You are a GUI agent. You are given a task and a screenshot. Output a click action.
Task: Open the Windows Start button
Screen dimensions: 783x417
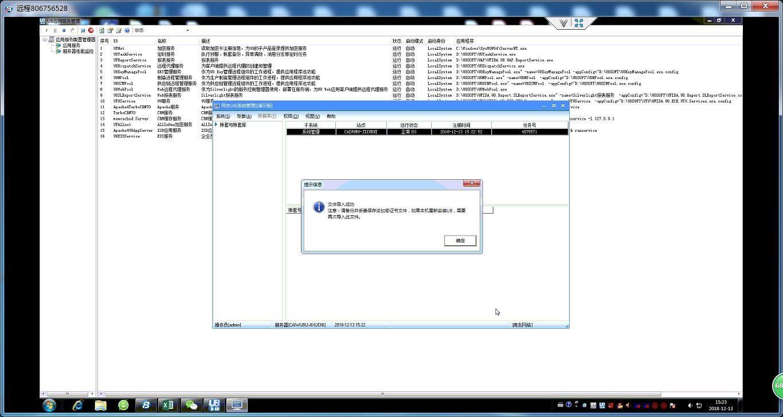(49, 406)
